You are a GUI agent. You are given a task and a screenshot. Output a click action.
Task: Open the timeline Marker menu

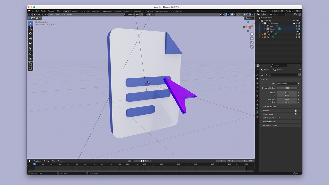click(60, 161)
